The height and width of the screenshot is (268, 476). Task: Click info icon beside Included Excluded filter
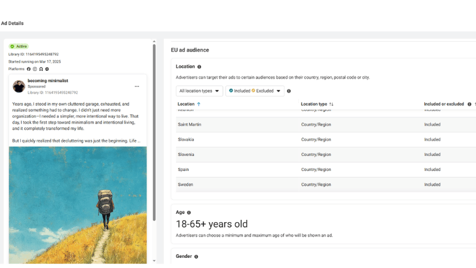pyautogui.click(x=289, y=91)
